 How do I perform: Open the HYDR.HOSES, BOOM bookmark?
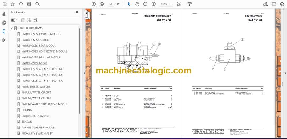pos(34,63)
